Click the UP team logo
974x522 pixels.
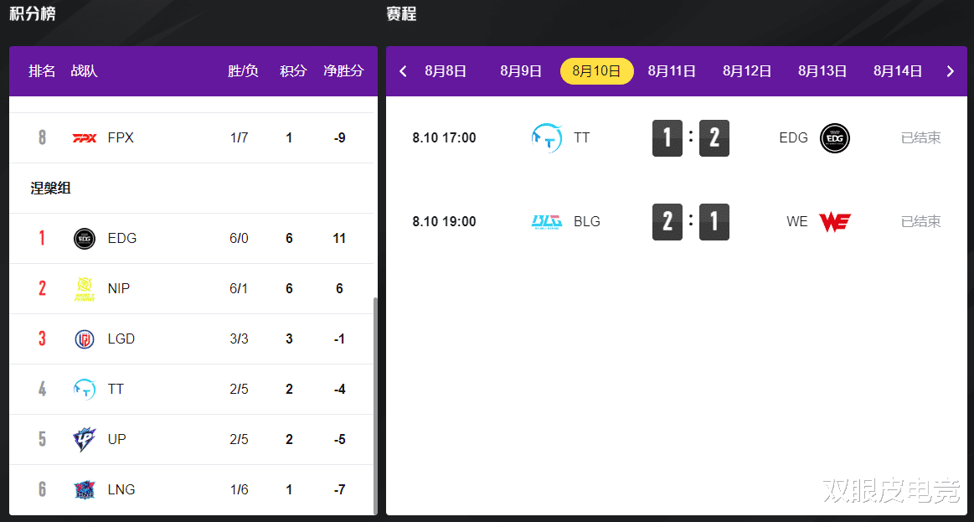pos(85,440)
